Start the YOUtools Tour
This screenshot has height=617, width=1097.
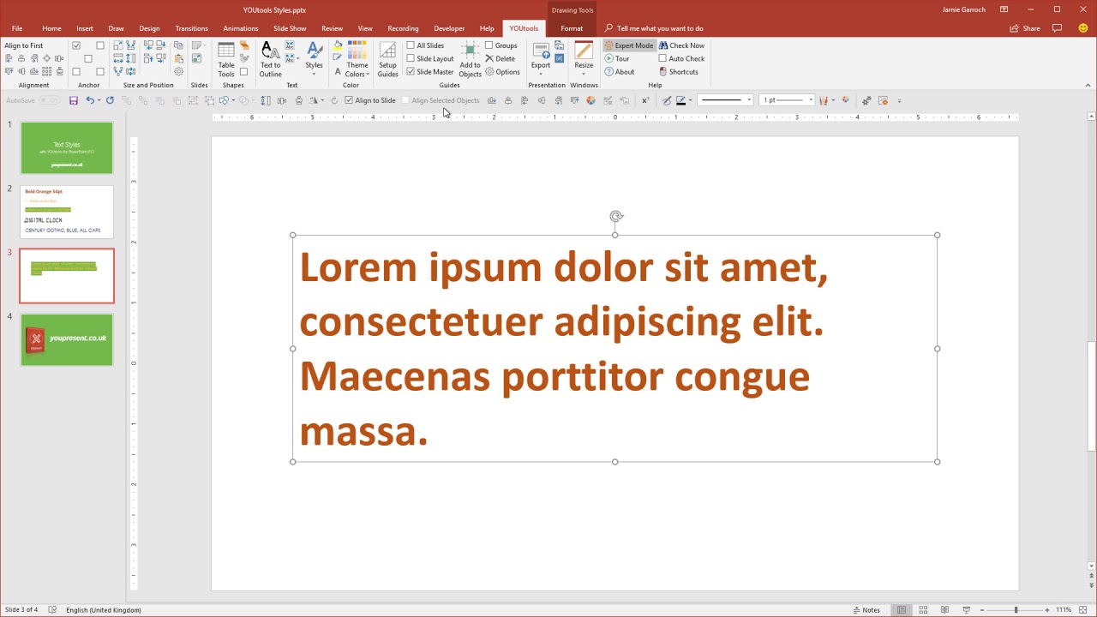coord(617,58)
